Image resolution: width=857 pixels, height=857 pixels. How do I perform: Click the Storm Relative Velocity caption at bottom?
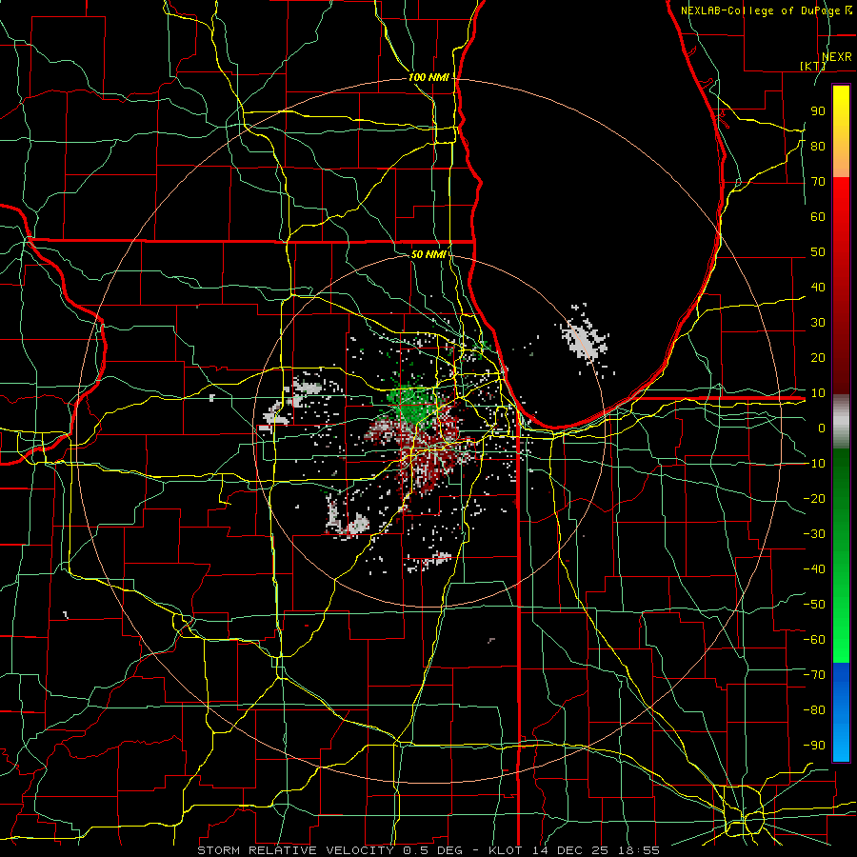[x=428, y=850]
